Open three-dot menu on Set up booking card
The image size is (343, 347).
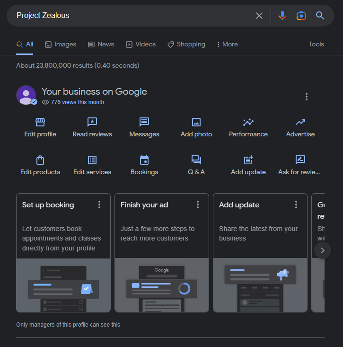pyautogui.click(x=99, y=205)
